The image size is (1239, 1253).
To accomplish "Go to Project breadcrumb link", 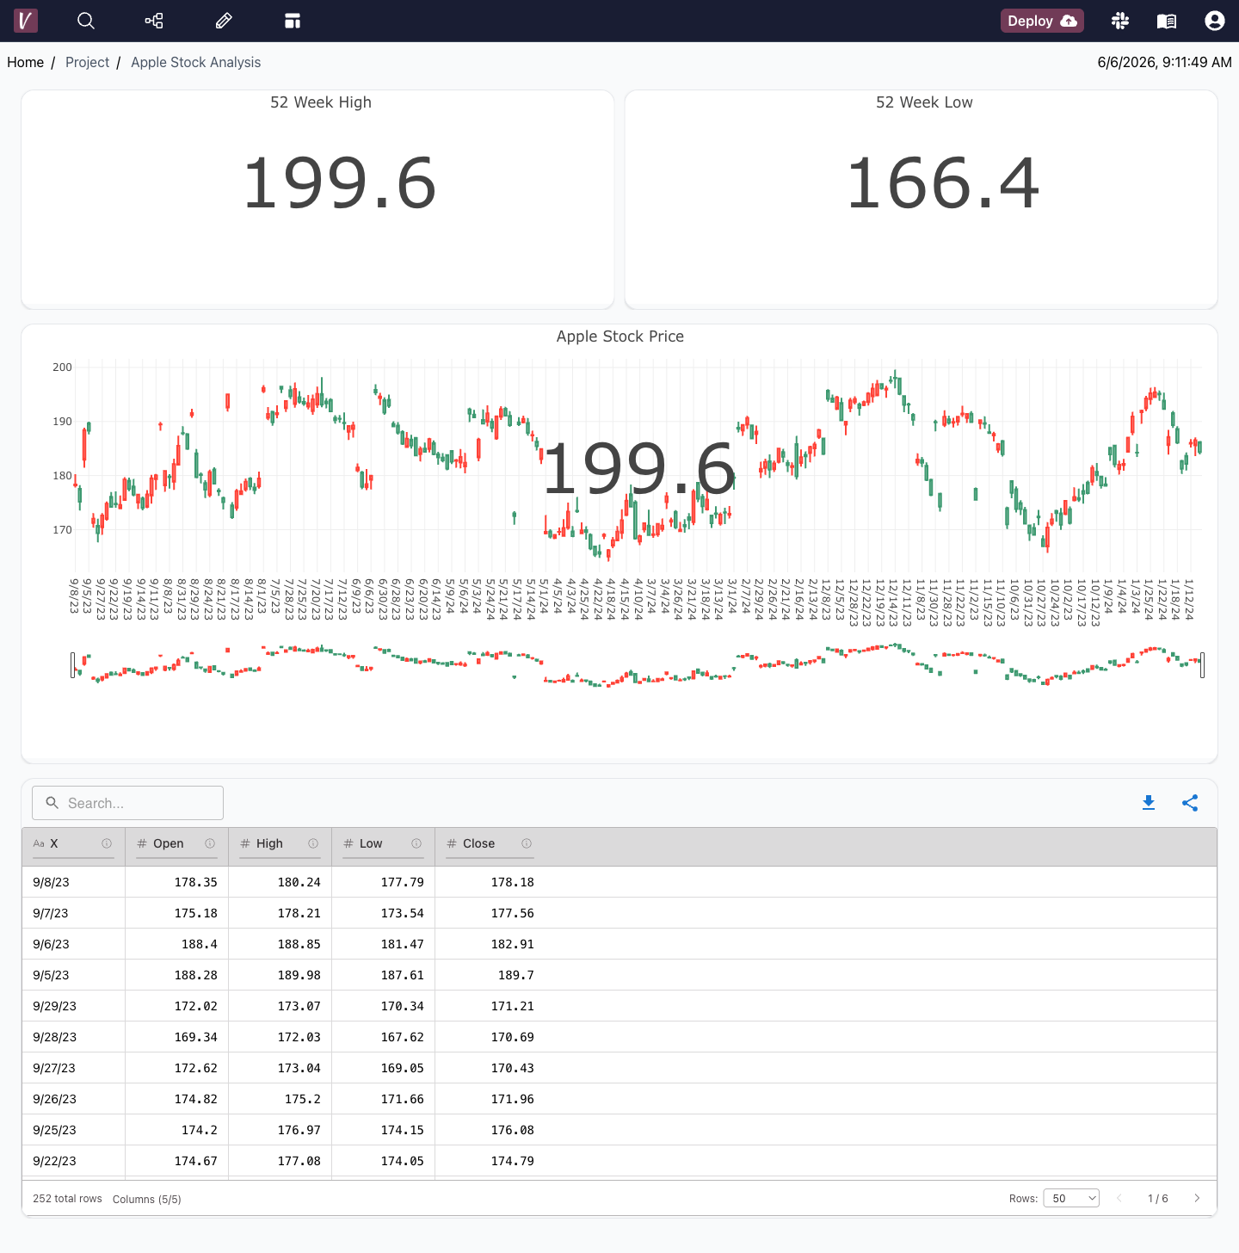I will (88, 62).
